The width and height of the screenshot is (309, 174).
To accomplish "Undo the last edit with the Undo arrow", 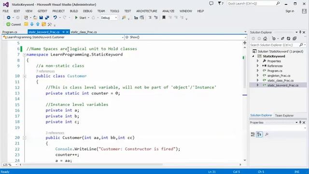I will tap(55, 18).
